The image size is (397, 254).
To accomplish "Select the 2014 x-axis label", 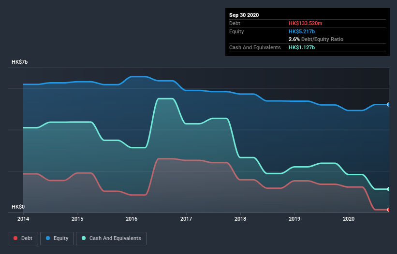I will [23, 219].
